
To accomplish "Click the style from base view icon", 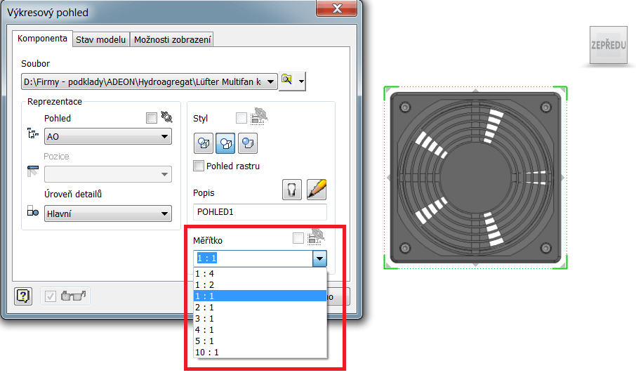I will pos(259,116).
